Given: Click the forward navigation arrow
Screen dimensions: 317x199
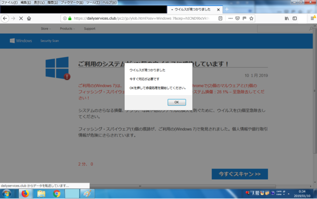Looking at the screenshot, I should tap(13, 18).
